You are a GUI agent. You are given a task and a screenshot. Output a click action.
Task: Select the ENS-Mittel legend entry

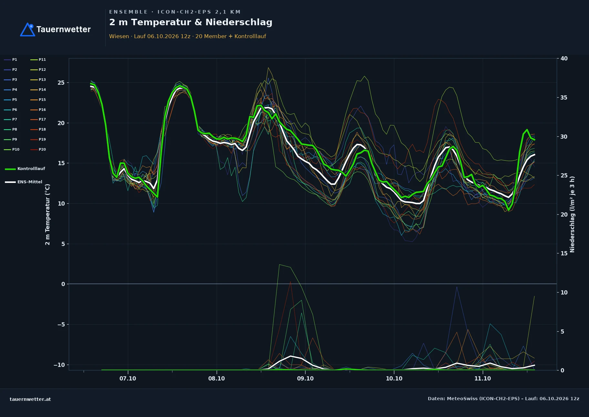(24, 182)
